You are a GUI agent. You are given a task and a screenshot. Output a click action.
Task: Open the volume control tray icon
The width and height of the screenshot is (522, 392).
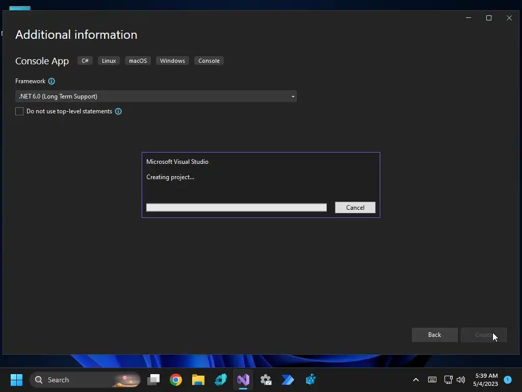pyautogui.click(x=461, y=380)
